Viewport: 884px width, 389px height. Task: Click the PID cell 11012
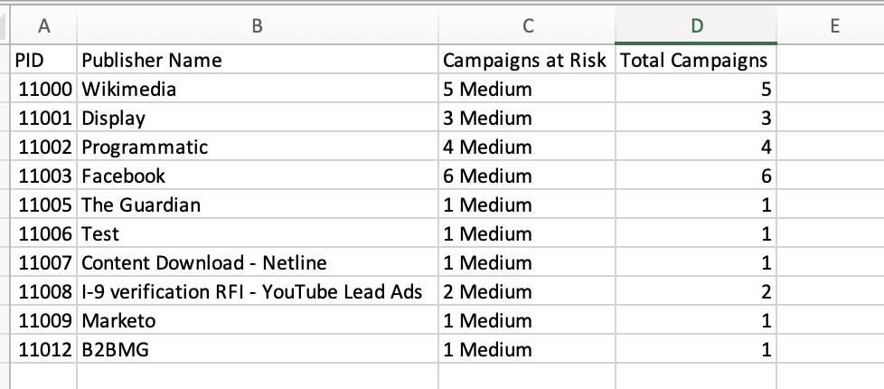[x=45, y=350]
